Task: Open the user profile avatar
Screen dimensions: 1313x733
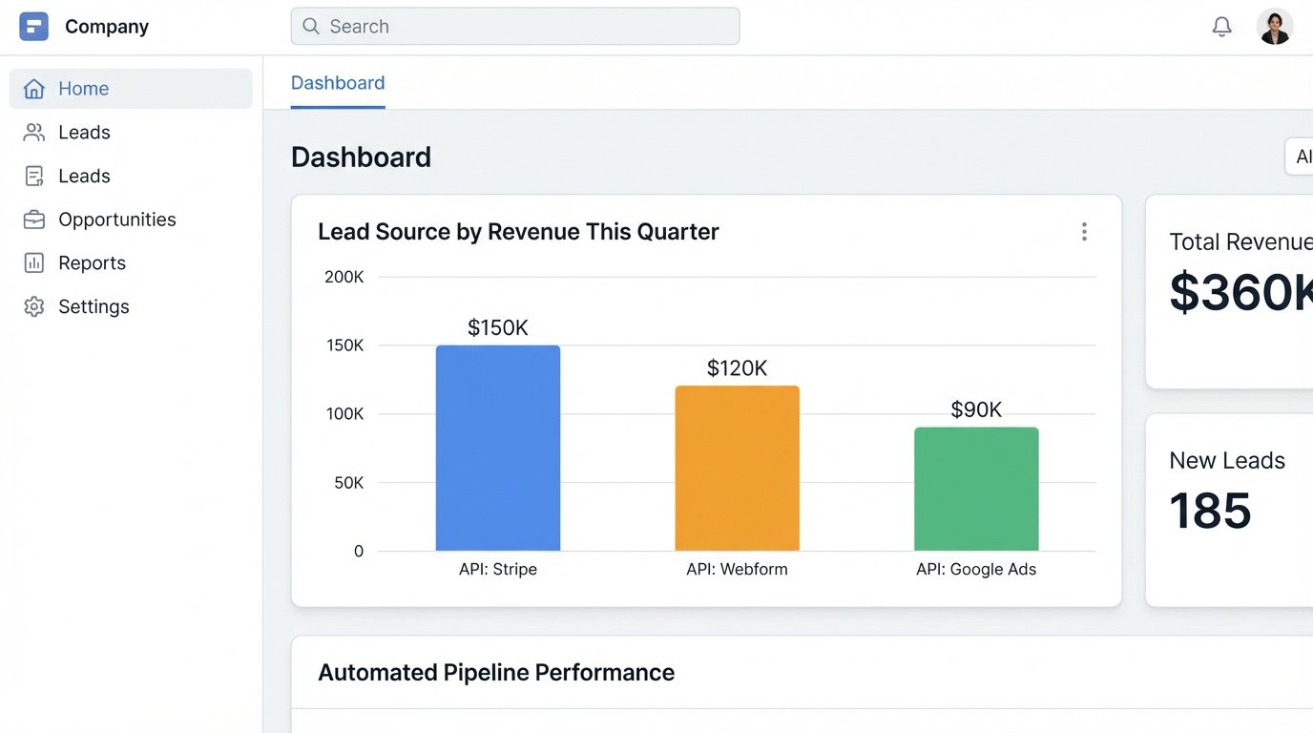Action: click(1274, 27)
